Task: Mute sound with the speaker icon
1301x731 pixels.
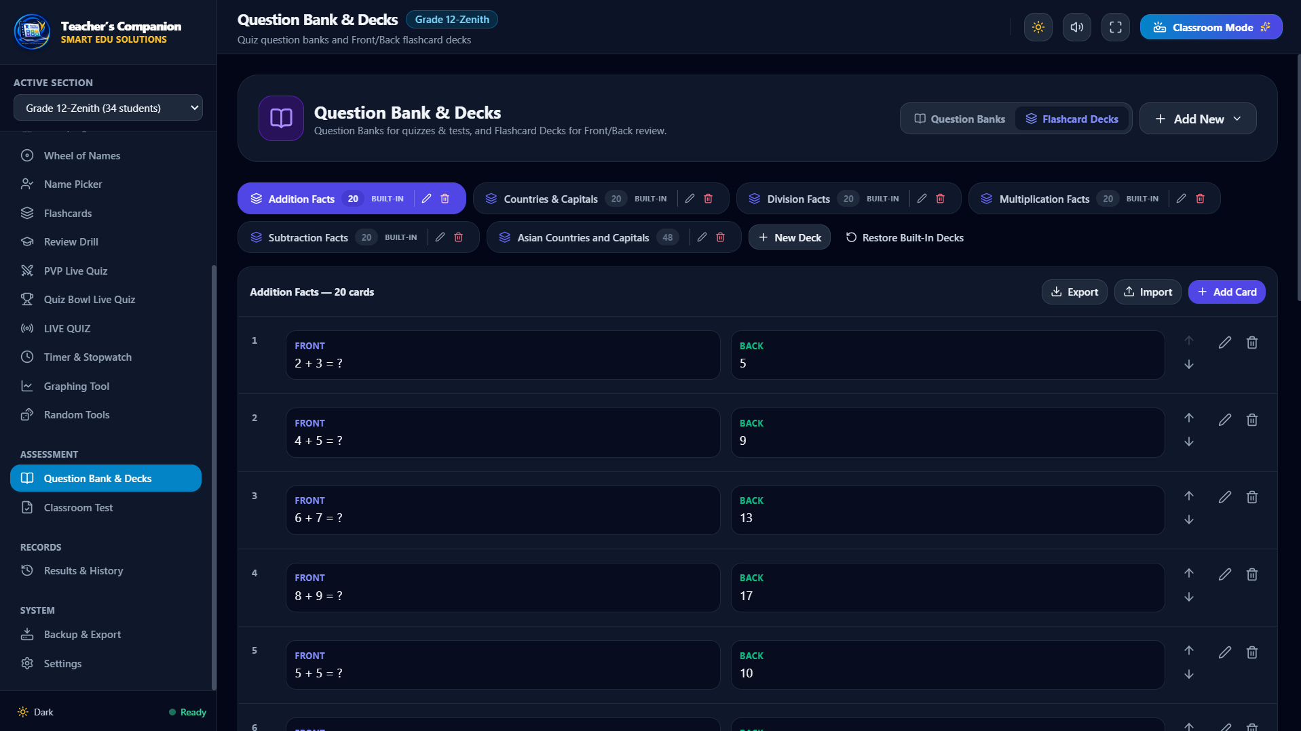Action: pos(1076,27)
